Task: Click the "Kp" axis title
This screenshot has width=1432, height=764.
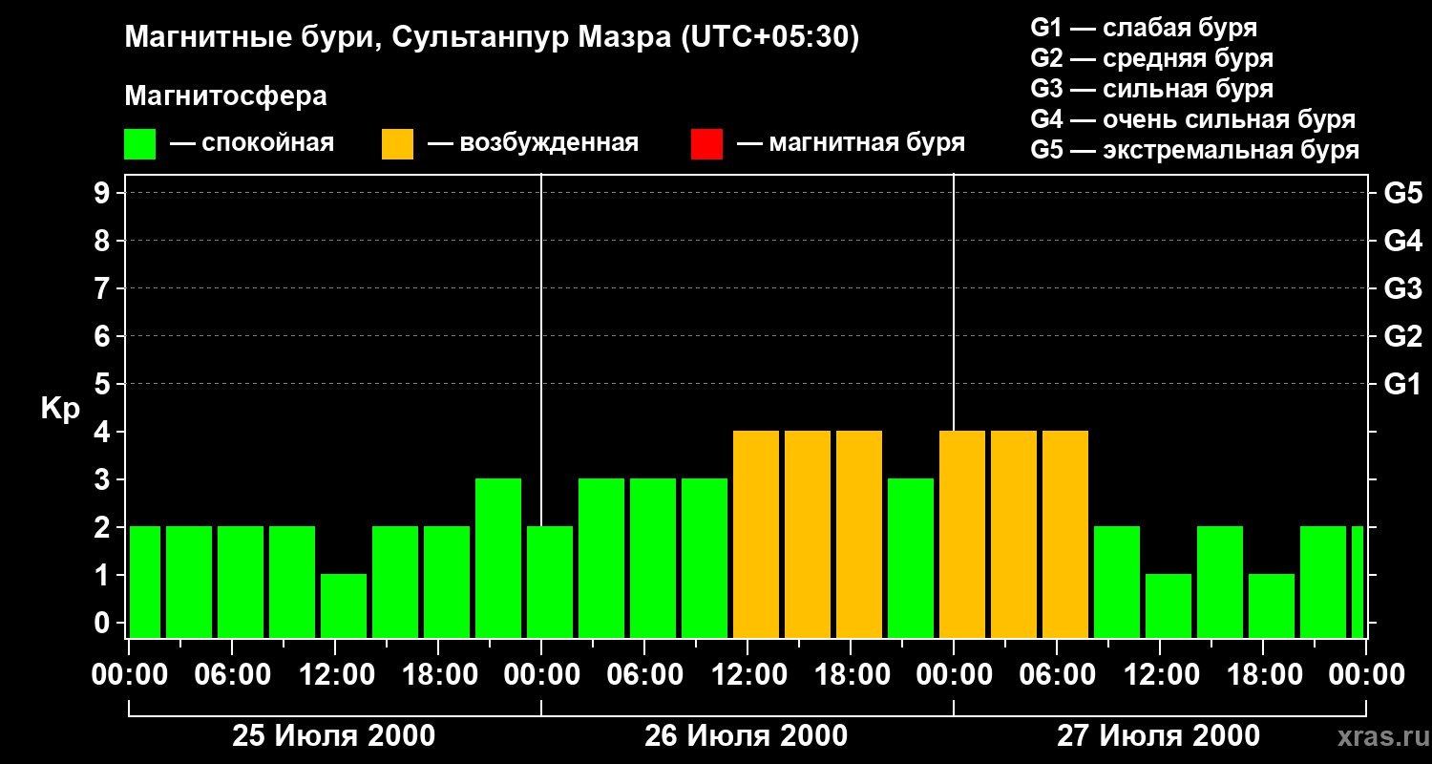Action: click(x=60, y=408)
